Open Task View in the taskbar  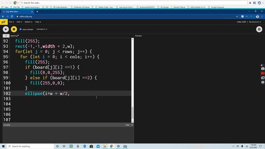pyautogui.click(x=64, y=146)
